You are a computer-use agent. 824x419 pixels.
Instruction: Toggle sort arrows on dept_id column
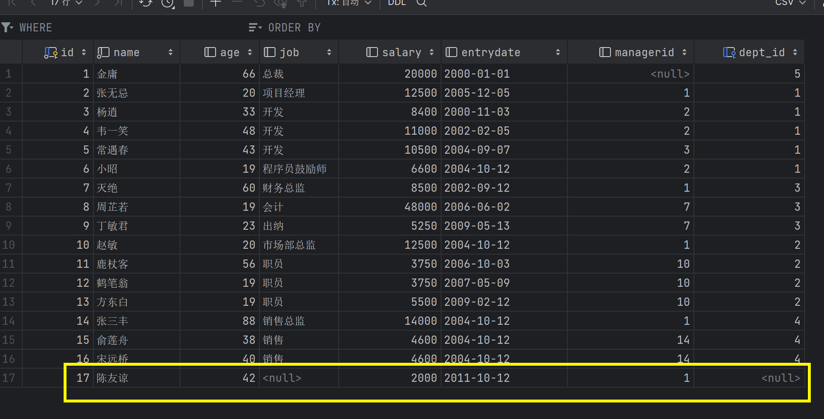tap(795, 52)
